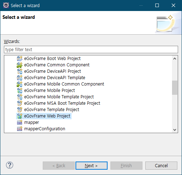182x175 pixels.
Task: Click the eGovFrame Boot Web Project icon
Action: click(x=20, y=59)
